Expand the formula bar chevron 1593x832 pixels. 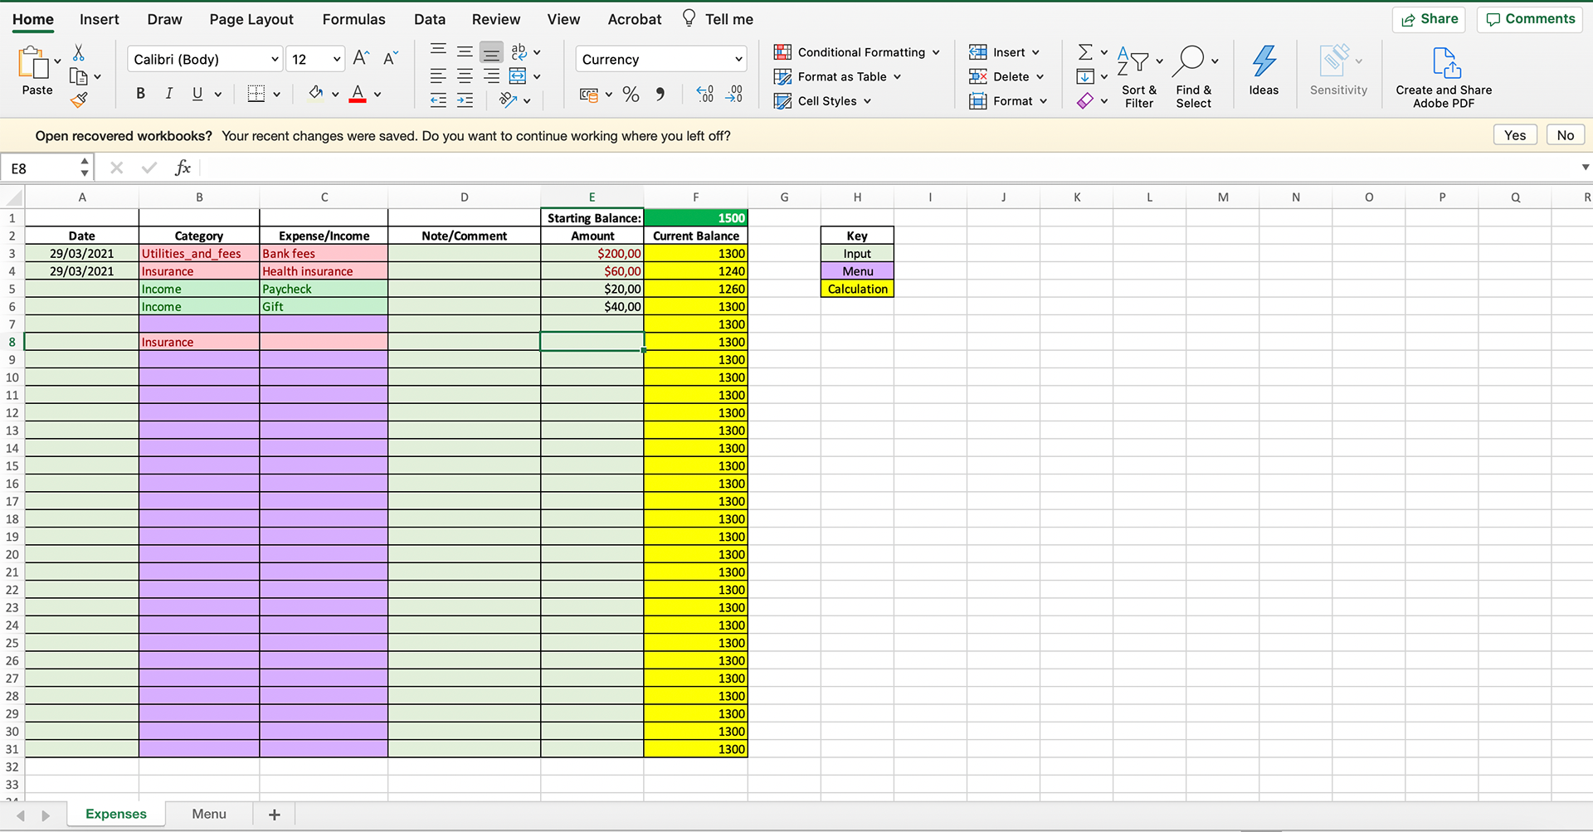point(1585,168)
